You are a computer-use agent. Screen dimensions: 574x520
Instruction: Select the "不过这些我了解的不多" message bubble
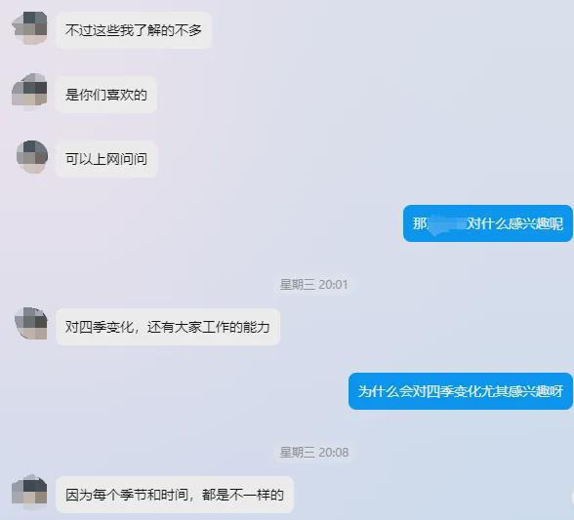coord(134,30)
